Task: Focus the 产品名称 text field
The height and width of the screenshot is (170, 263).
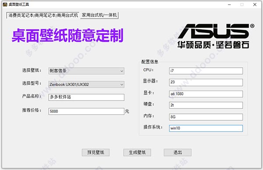Action: [86, 97]
